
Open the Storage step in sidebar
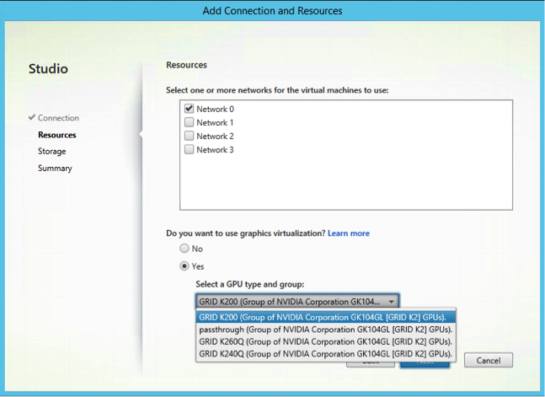51,151
